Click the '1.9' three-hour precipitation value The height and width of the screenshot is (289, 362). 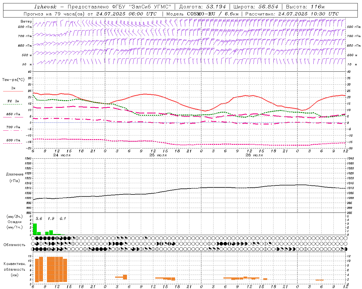[51, 219]
